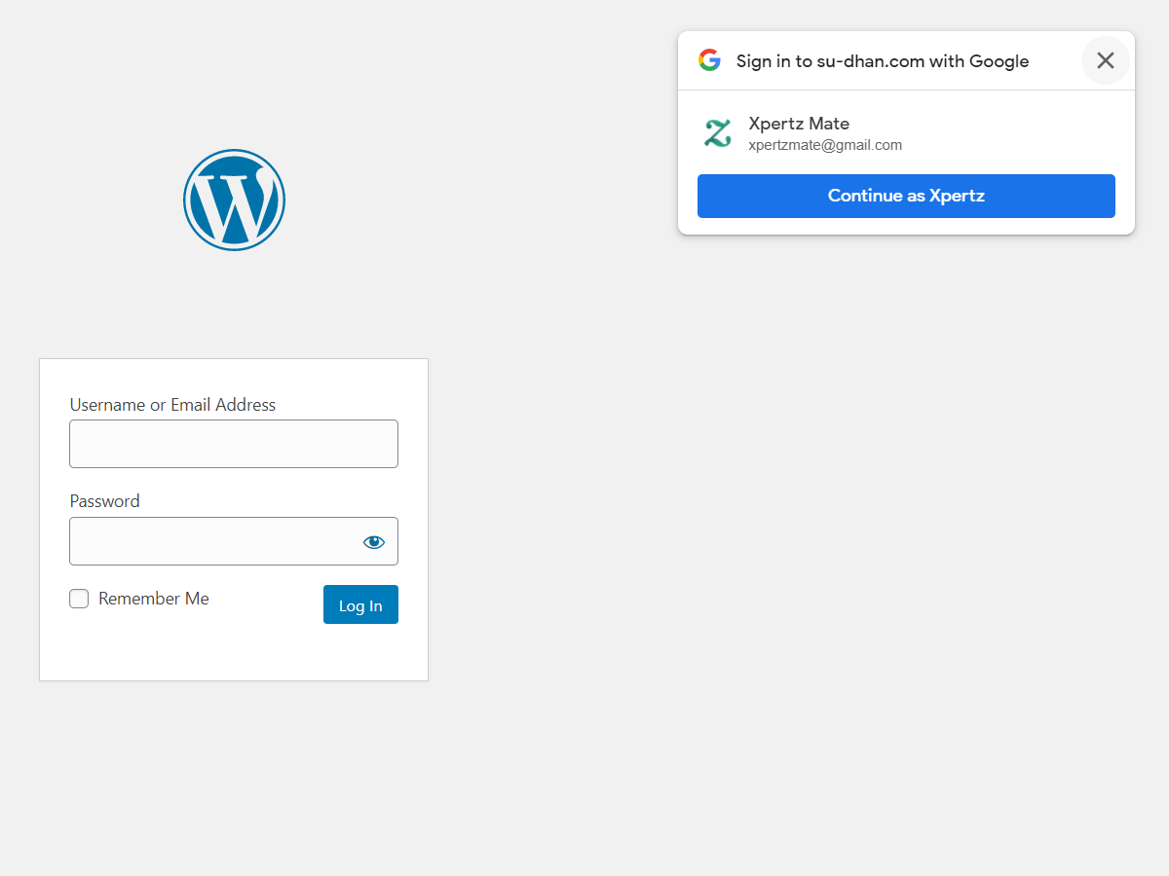Image resolution: width=1169 pixels, height=876 pixels.
Task: Click the Password field label
Action: 104,501
